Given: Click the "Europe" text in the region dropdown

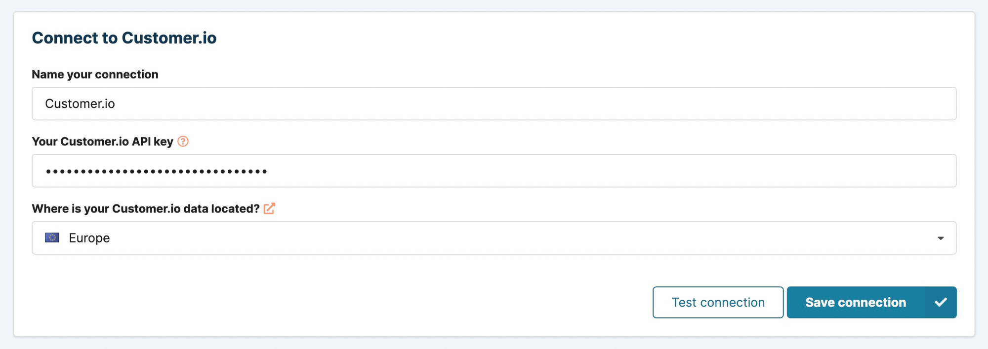Looking at the screenshot, I should point(89,238).
